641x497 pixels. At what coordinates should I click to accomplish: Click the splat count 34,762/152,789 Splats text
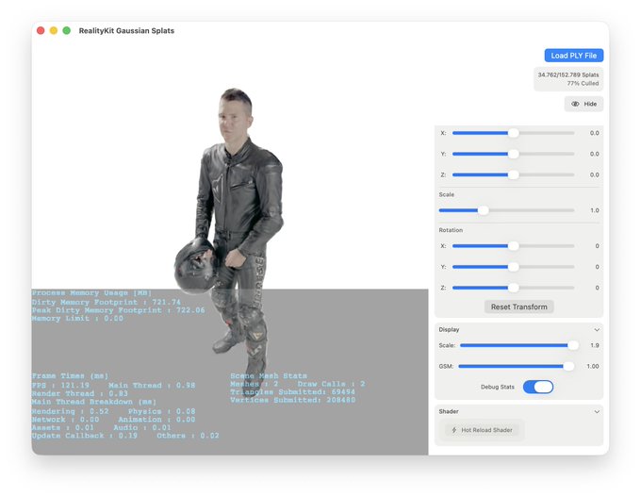coord(568,75)
